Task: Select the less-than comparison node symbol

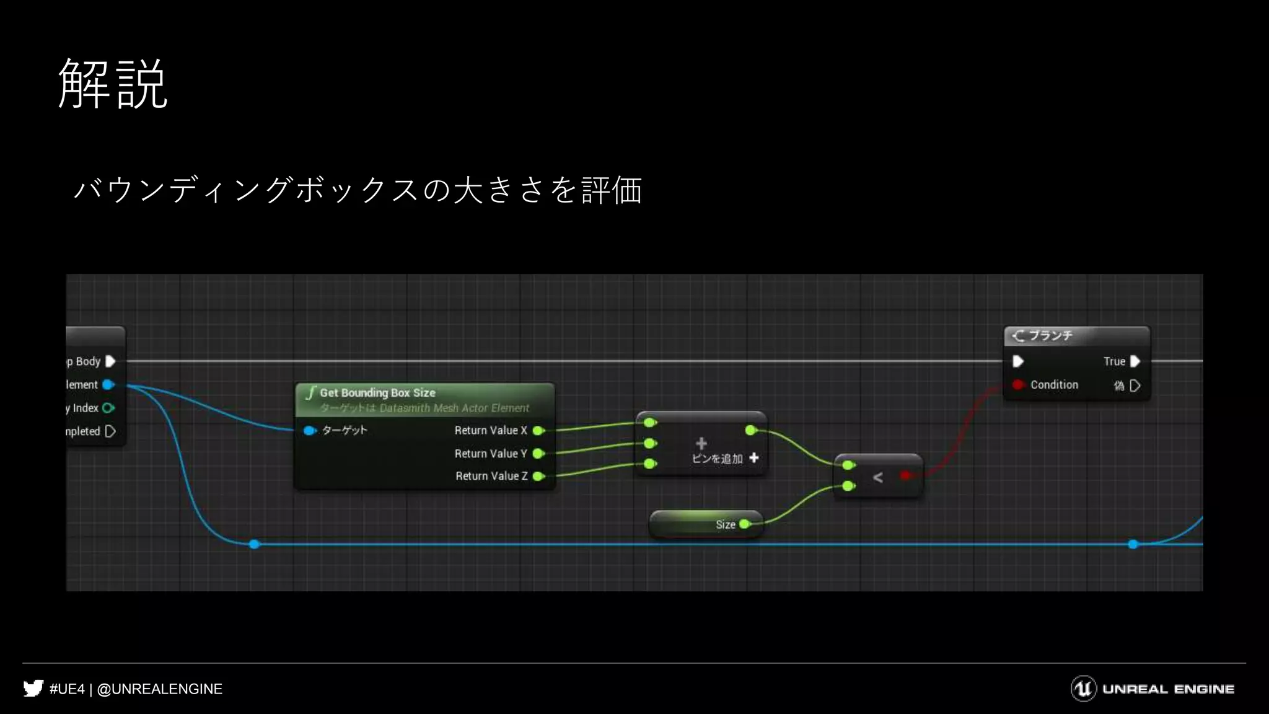Action: click(877, 477)
